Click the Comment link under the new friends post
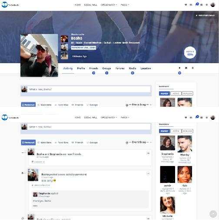 pos(38,162)
